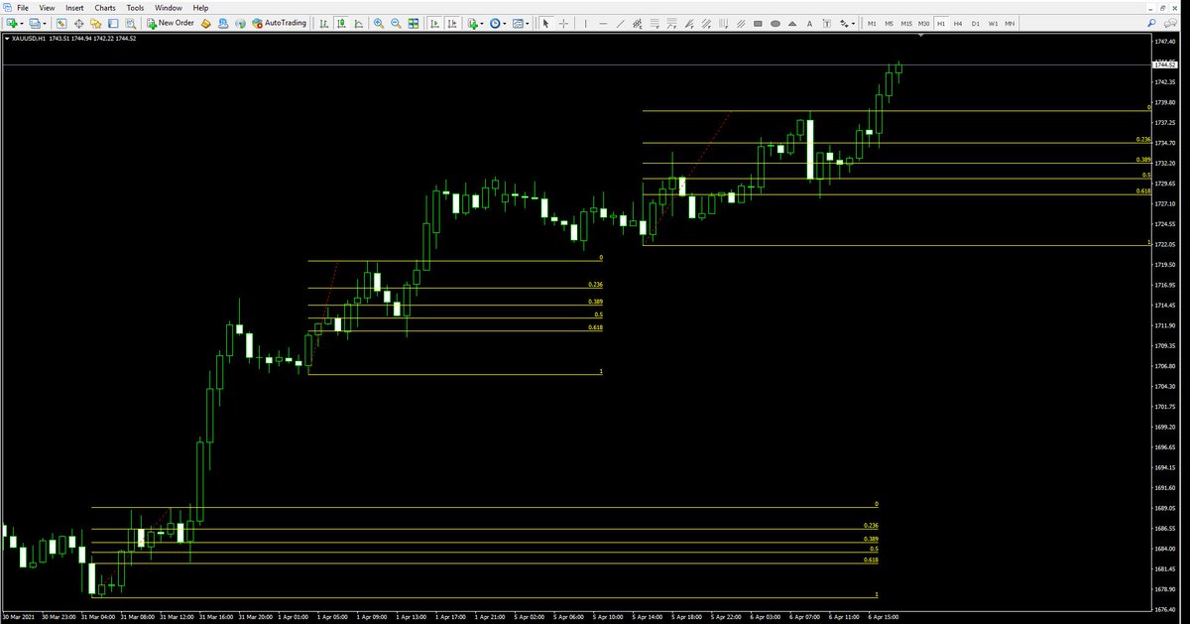1190x624 pixels.
Task: Click the New Order button
Action: pos(170,23)
